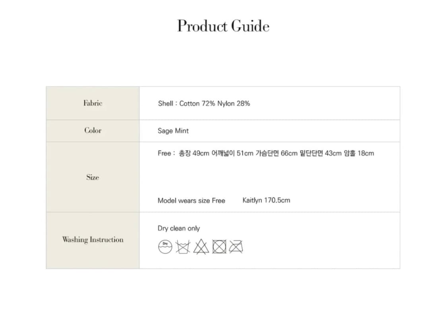The width and height of the screenshot is (447, 316).
Task: Select the Size row label
Action: 93,177
